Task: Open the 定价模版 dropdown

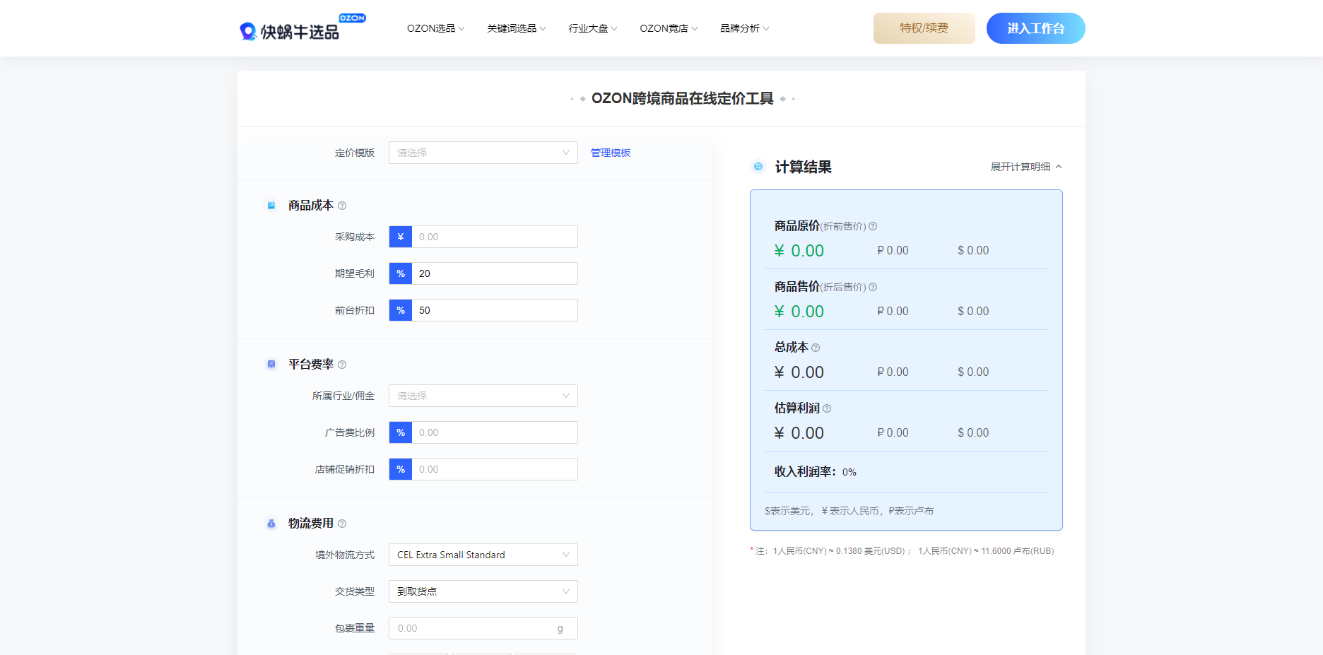Action: (x=483, y=153)
